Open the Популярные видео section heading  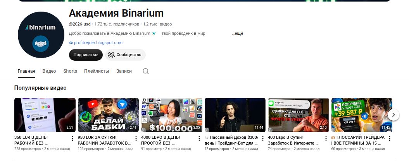point(40,88)
